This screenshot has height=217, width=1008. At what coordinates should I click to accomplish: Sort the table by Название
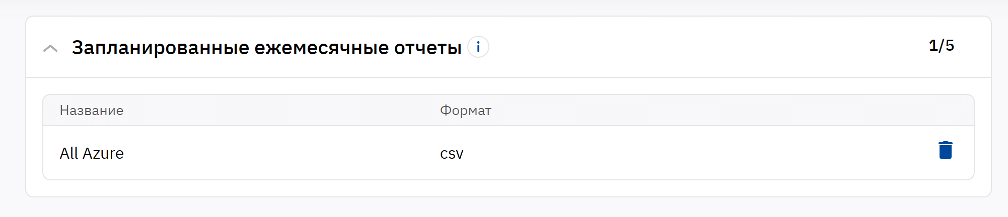pos(92,111)
